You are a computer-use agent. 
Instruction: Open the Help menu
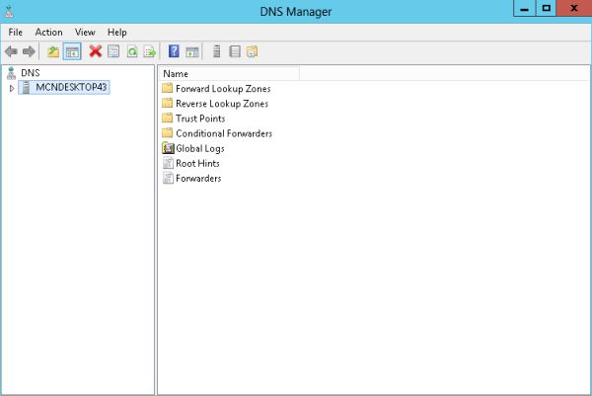click(x=117, y=33)
